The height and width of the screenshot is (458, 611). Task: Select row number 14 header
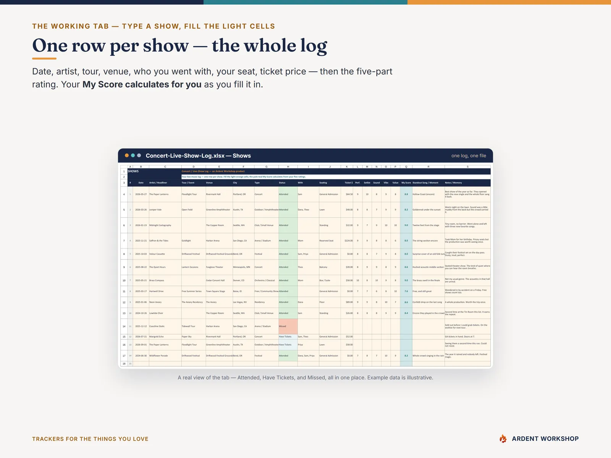coord(124,326)
